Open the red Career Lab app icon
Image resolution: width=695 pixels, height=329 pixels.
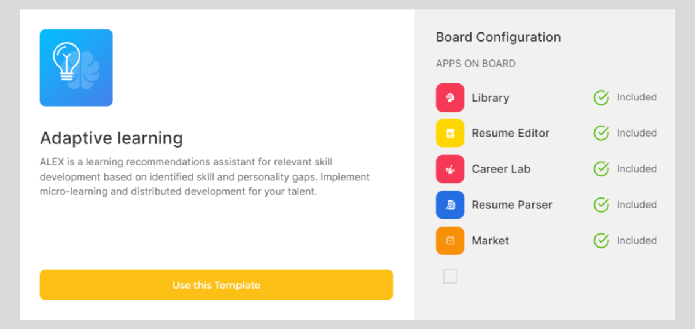point(450,169)
